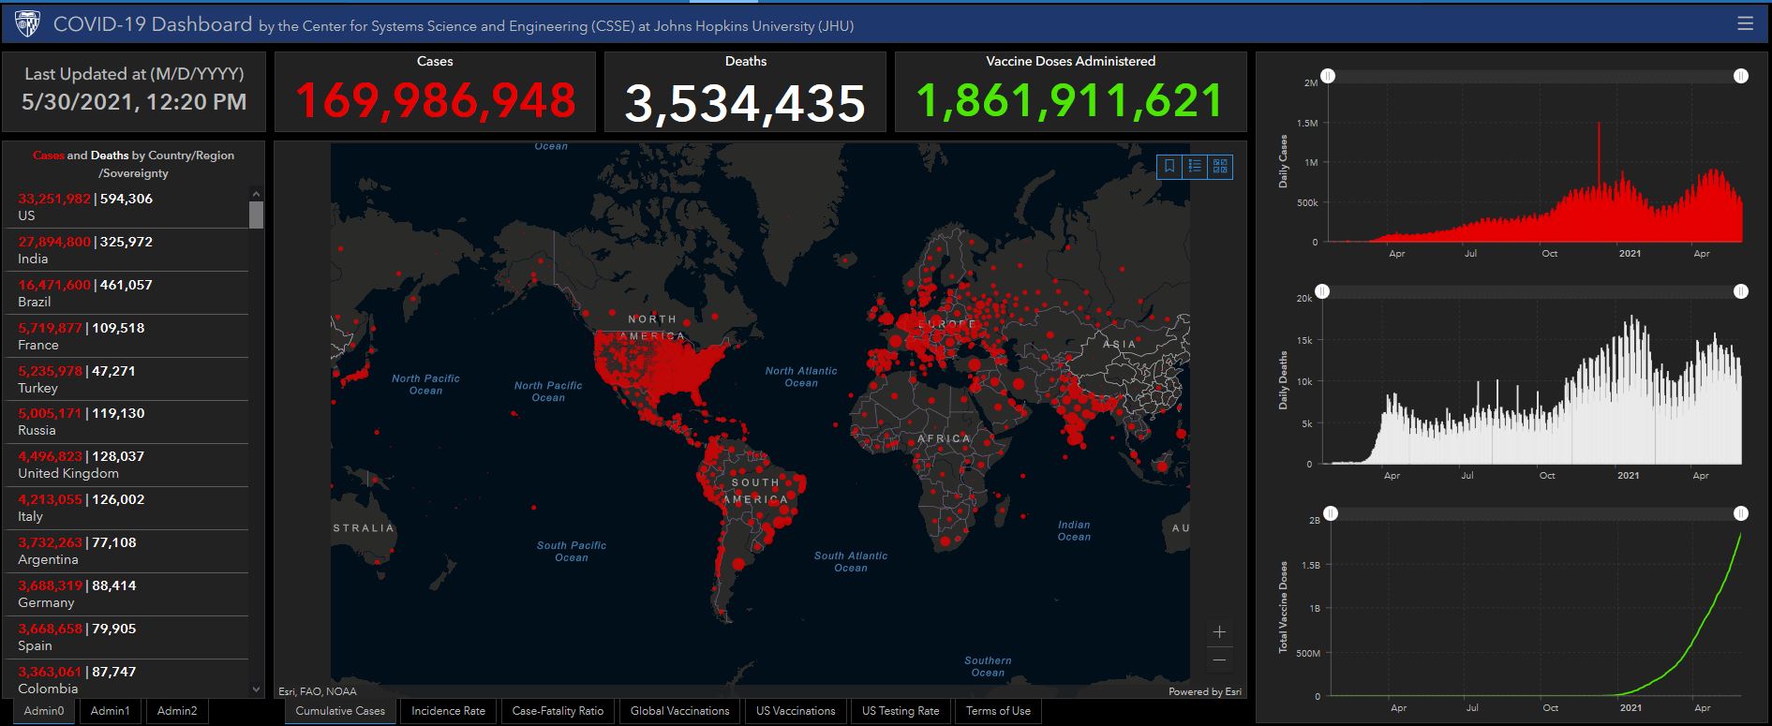Screen dimensions: 1772x726
Task: Grab Daily Deaths chart left range handle
Action: 1321,292
